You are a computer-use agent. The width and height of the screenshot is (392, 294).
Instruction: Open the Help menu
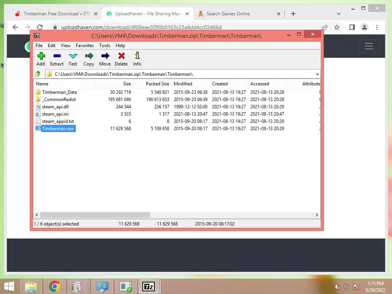[x=120, y=46]
